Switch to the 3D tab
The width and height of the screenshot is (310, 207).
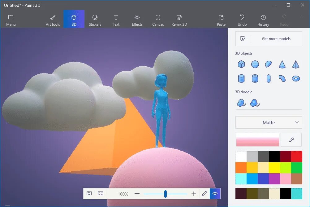74,19
